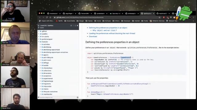
Task: Open the appctx folder row
Action: click(58, 55)
